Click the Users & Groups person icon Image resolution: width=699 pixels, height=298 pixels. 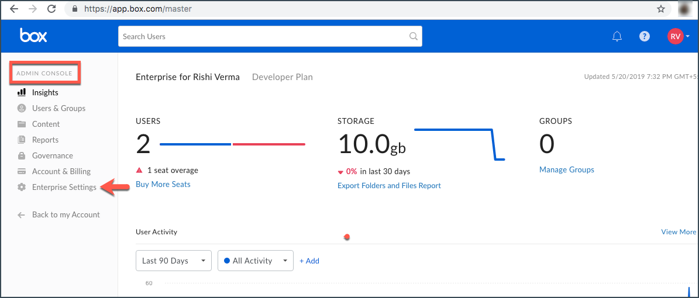click(x=22, y=108)
